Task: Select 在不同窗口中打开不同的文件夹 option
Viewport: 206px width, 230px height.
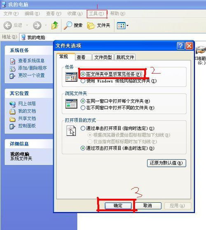Action: pos(83,108)
